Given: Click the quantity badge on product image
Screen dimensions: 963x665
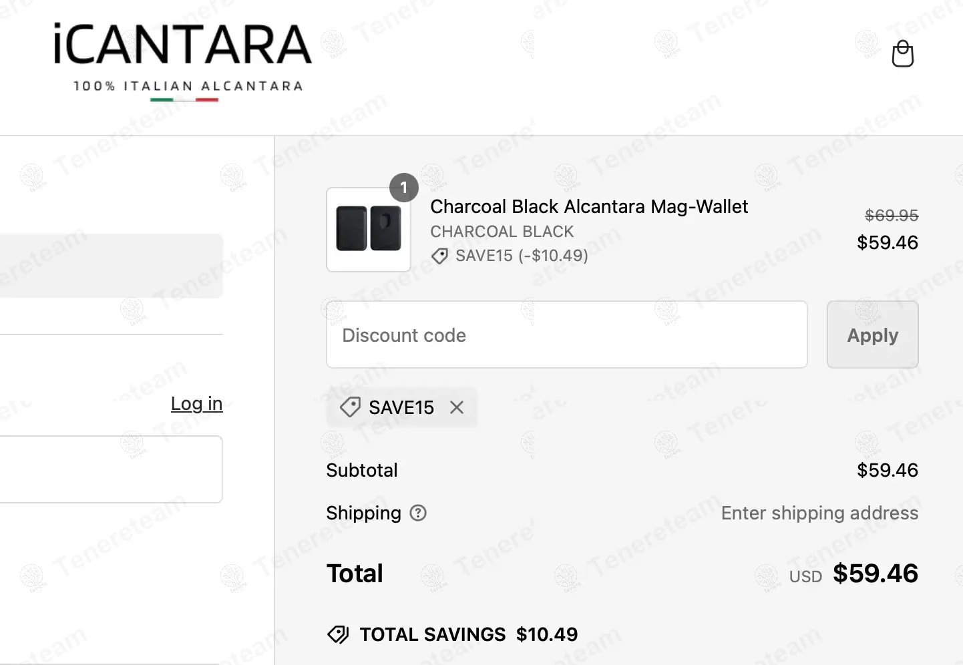Looking at the screenshot, I should coord(404,188).
